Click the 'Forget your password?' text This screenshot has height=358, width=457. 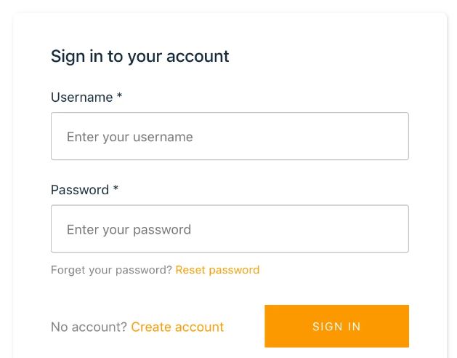pos(111,270)
